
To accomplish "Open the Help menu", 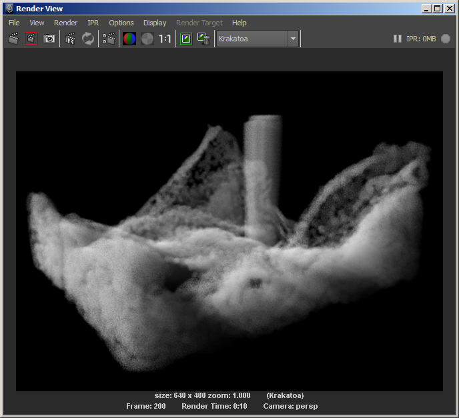I will tap(239, 23).
